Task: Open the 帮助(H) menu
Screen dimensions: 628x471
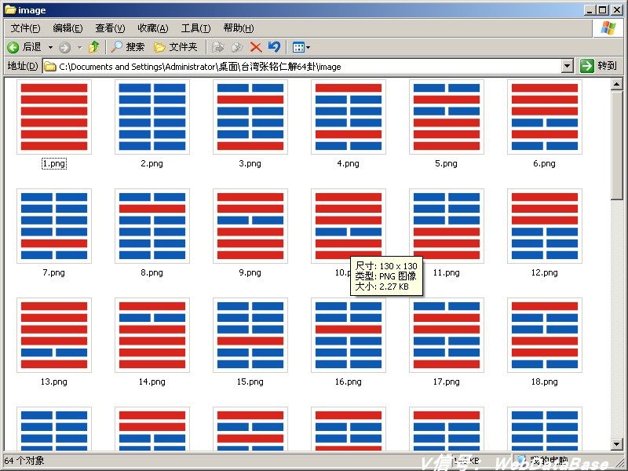Action: point(239,28)
